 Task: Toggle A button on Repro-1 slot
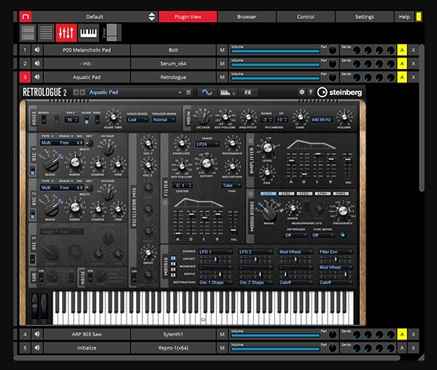coord(402,348)
